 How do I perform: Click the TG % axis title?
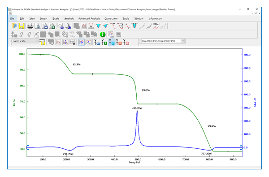pos(14,103)
